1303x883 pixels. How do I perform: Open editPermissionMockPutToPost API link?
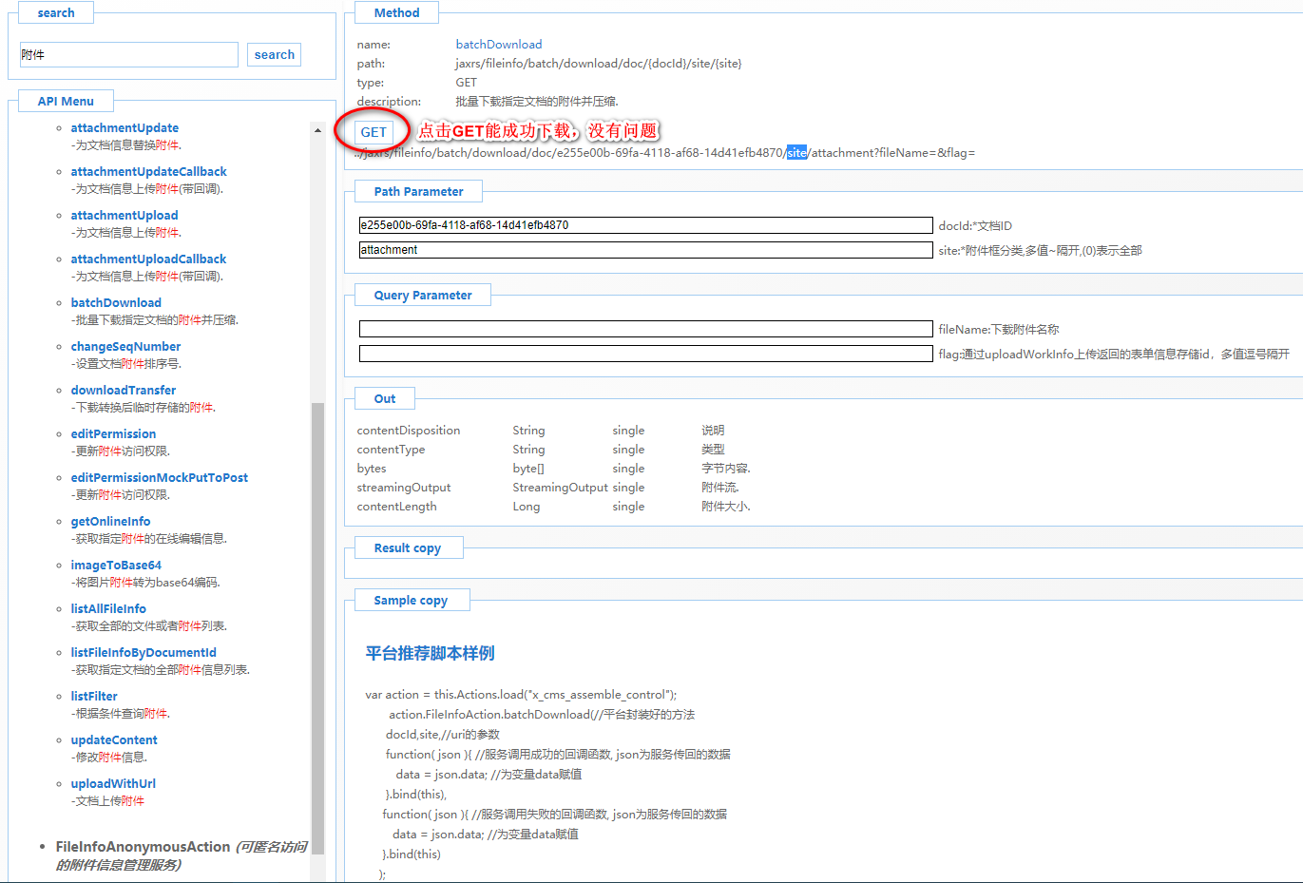click(159, 478)
